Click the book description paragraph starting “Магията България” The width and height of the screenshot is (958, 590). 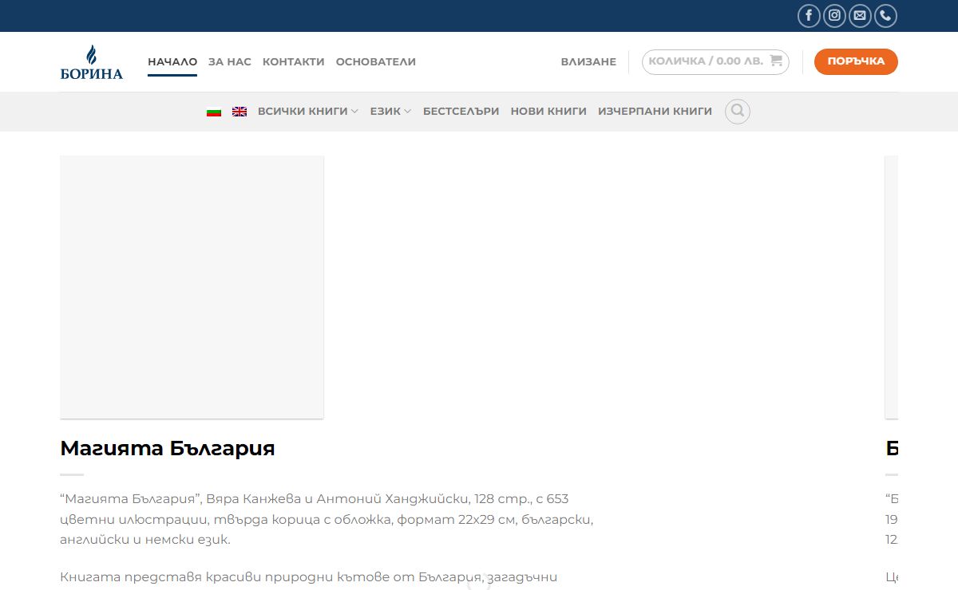(x=327, y=519)
